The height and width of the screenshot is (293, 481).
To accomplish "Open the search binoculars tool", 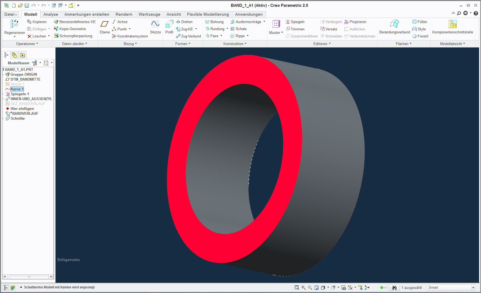I will click(394, 288).
